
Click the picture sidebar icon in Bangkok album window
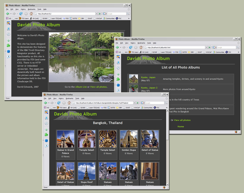tap(46, 112)
